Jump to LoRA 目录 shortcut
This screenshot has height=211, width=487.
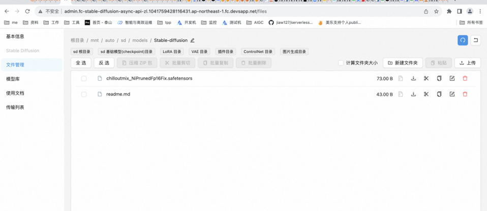click(x=172, y=52)
